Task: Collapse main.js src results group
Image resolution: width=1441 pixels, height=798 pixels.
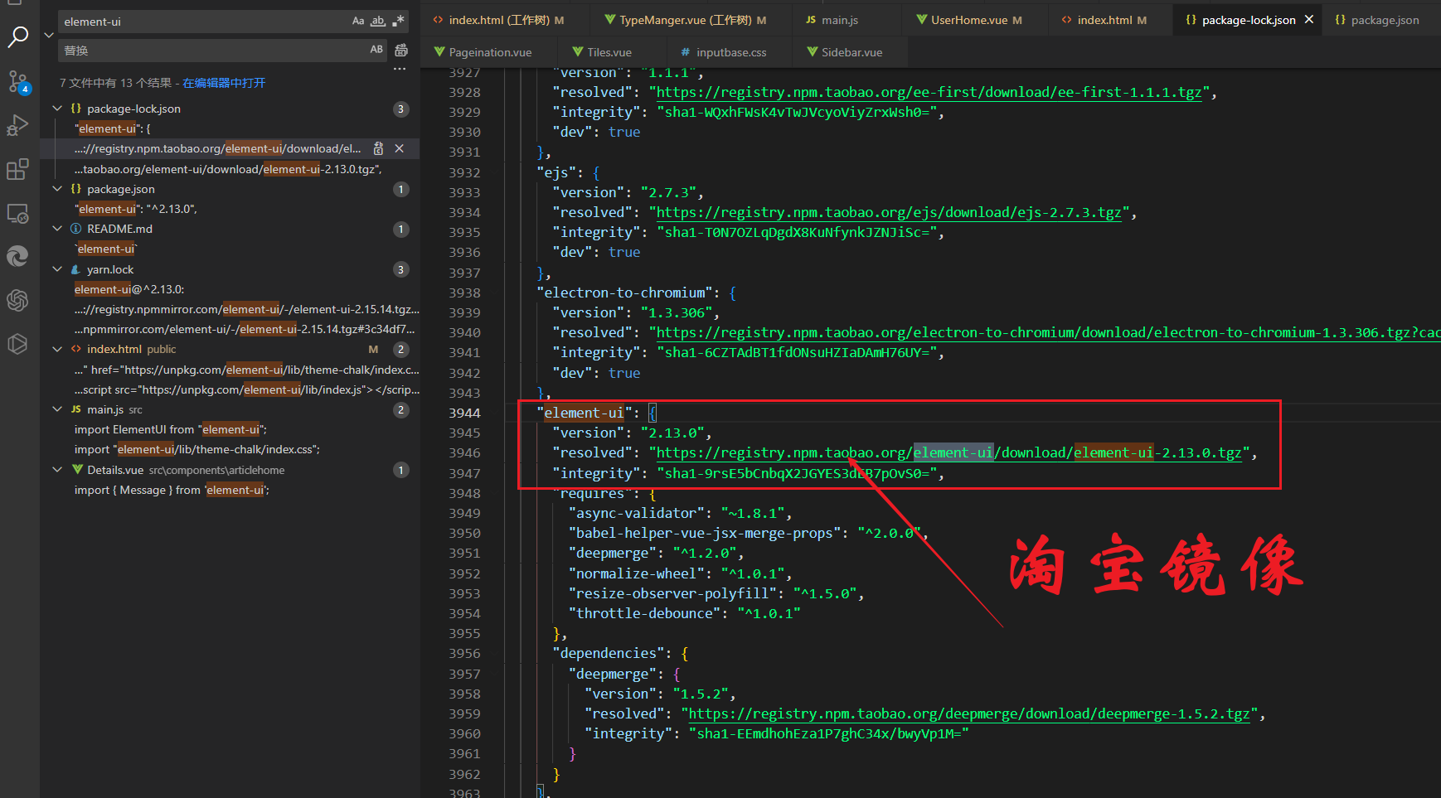Action: click(x=57, y=409)
